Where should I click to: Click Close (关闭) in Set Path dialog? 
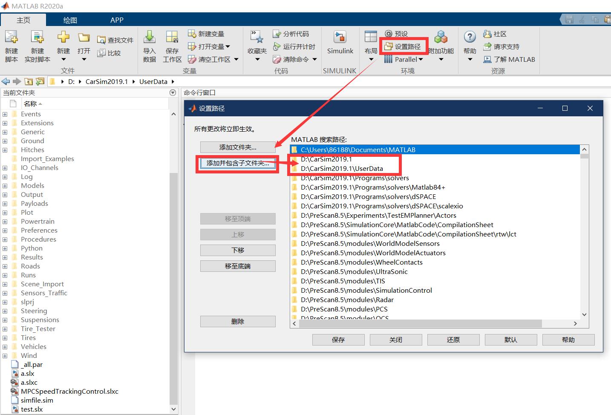coord(396,340)
